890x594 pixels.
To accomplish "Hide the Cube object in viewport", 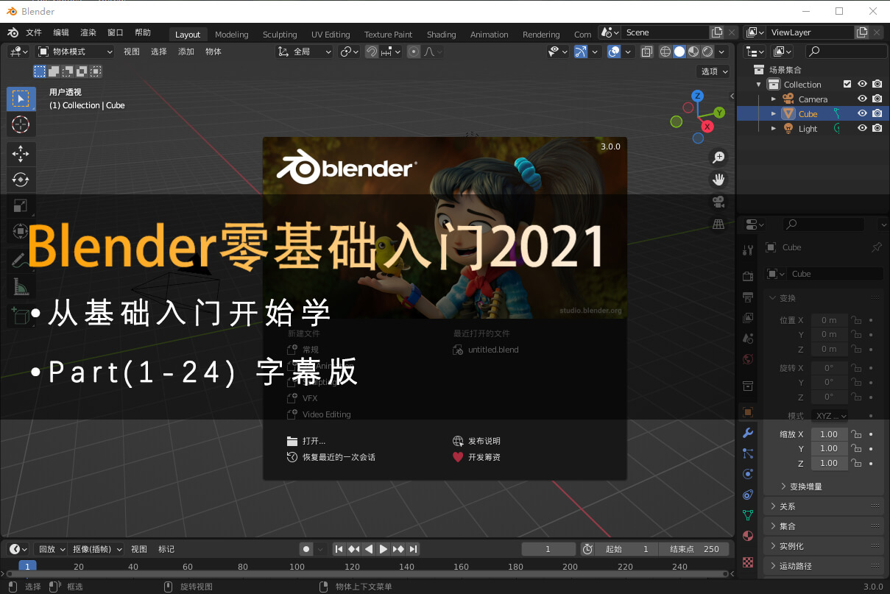I will click(862, 113).
